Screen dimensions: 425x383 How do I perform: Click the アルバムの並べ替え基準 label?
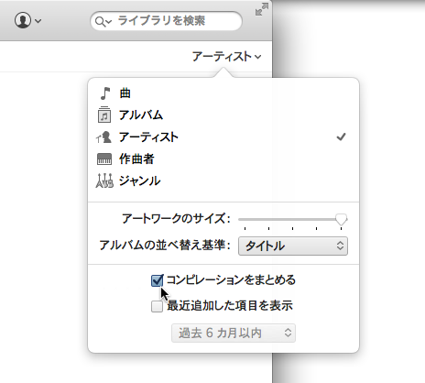tap(165, 246)
